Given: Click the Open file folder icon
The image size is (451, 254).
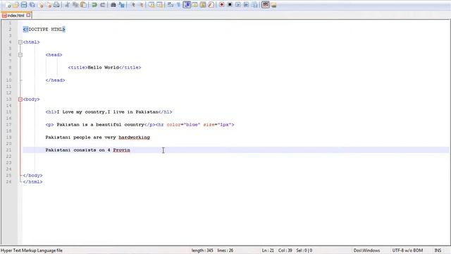Looking at the screenshot, I should pos(16,5).
